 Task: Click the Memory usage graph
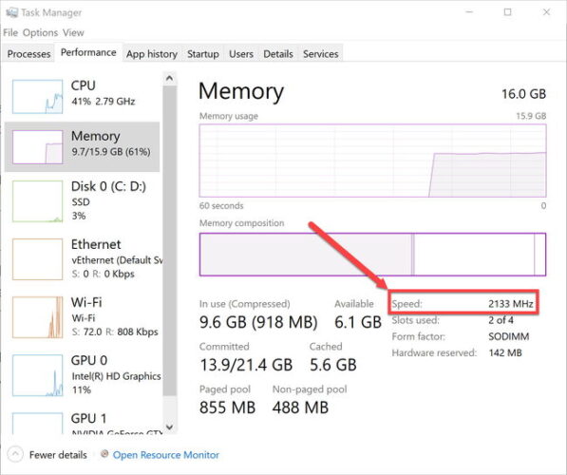pos(372,161)
